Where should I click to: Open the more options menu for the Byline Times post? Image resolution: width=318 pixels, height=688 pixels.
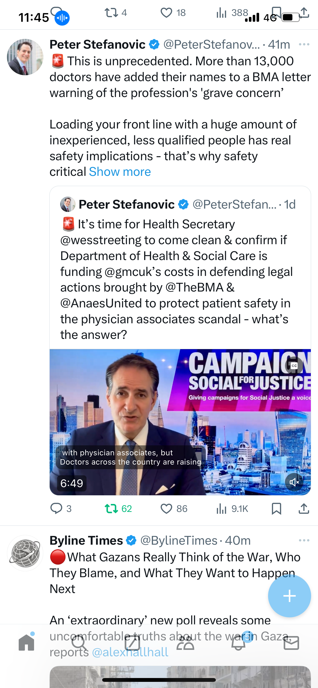click(304, 540)
